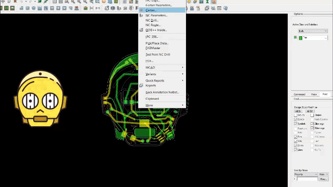Open the Name dropdown beside Property

(324, 174)
